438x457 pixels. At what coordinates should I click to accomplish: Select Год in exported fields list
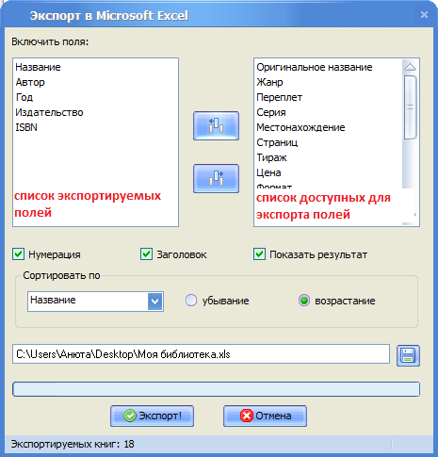pos(24,97)
